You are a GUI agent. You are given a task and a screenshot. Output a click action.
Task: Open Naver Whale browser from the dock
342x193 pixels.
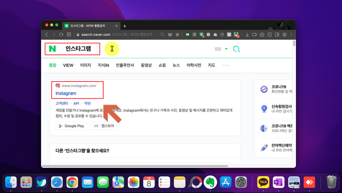click(41, 182)
